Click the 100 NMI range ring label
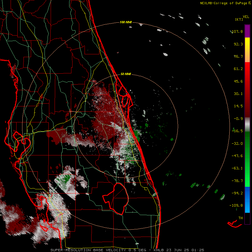Viewport: 252px width, 252px height. pyautogui.click(x=126, y=22)
